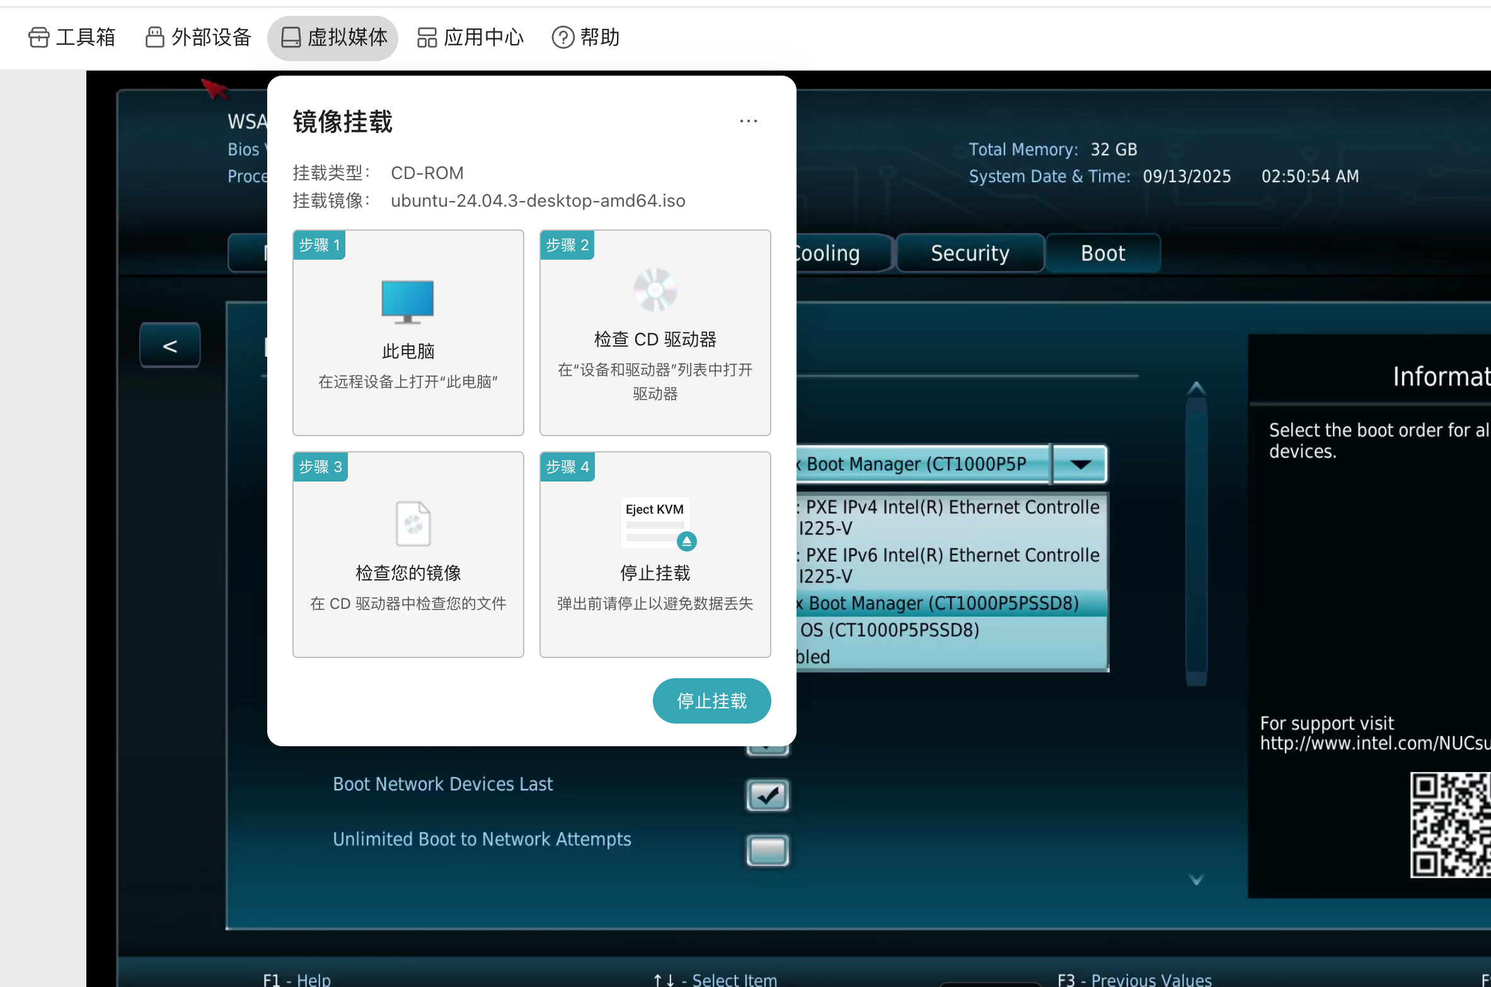This screenshot has width=1491, height=987.
Task: Click the toolbox icon labeled 工具箱
Action: click(38, 37)
